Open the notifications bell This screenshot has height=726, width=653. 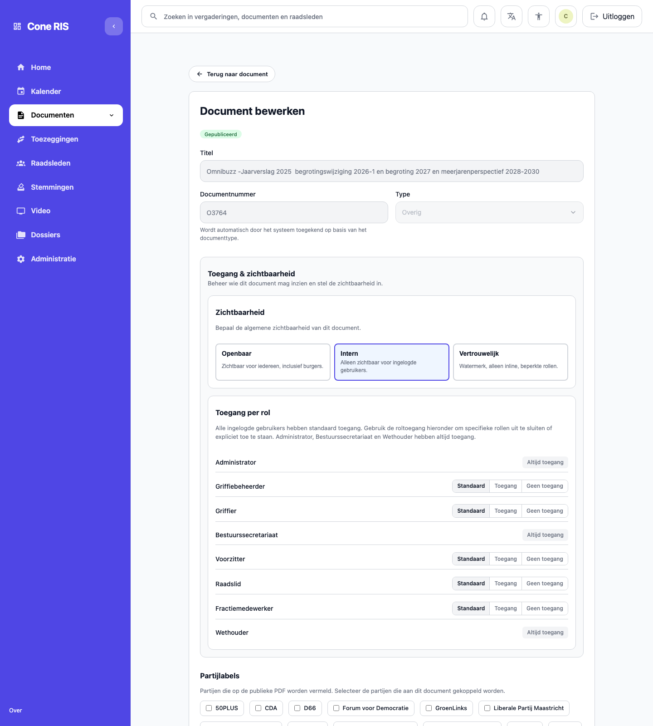484,16
